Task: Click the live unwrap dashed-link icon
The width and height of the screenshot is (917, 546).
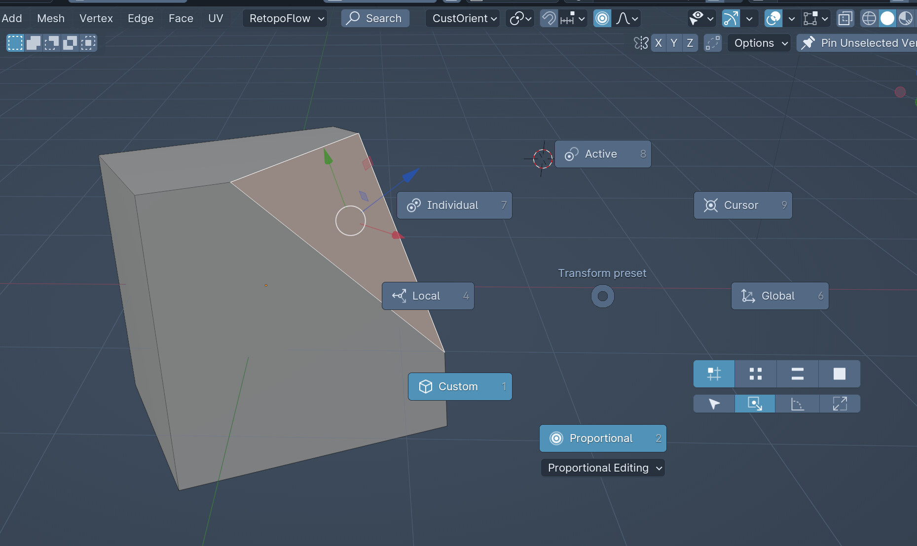Action: coord(712,43)
